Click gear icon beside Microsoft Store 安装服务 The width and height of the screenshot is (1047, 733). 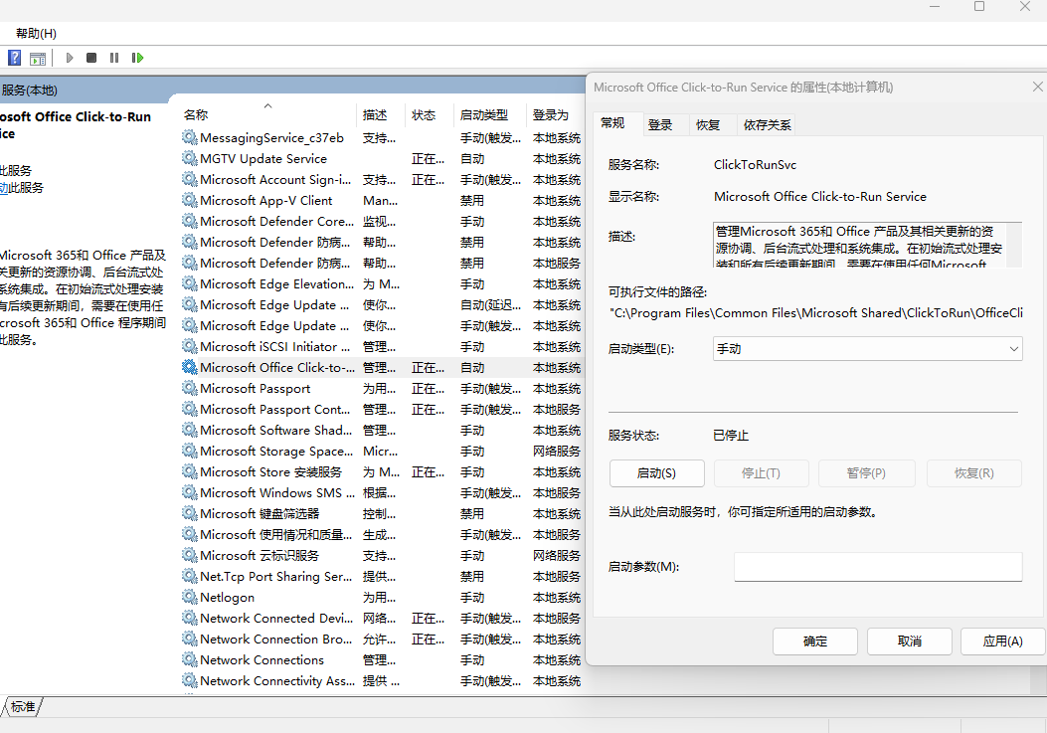pyautogui.click(x=190, y=471)
